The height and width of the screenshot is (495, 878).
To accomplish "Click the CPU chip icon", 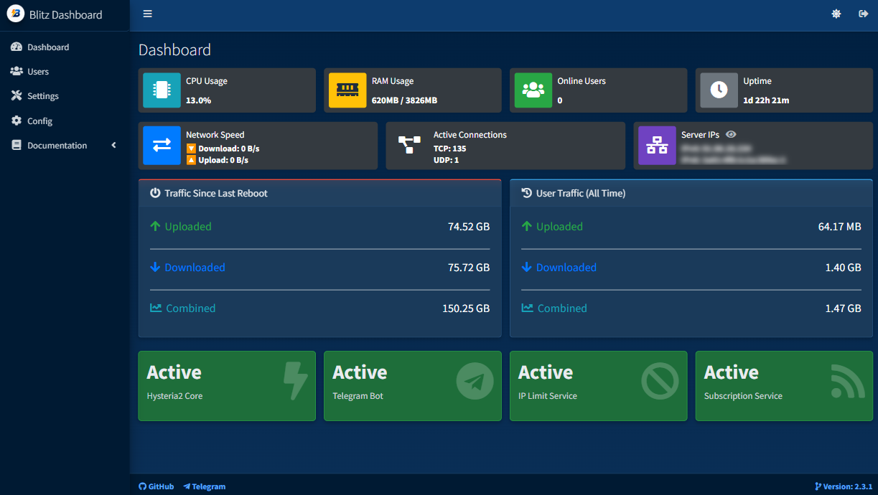I will click(x=162, y=90).
